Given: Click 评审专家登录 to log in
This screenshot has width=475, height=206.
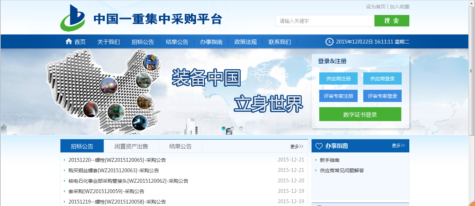Looking at the screenshot, I should click(x=382, y=96).
